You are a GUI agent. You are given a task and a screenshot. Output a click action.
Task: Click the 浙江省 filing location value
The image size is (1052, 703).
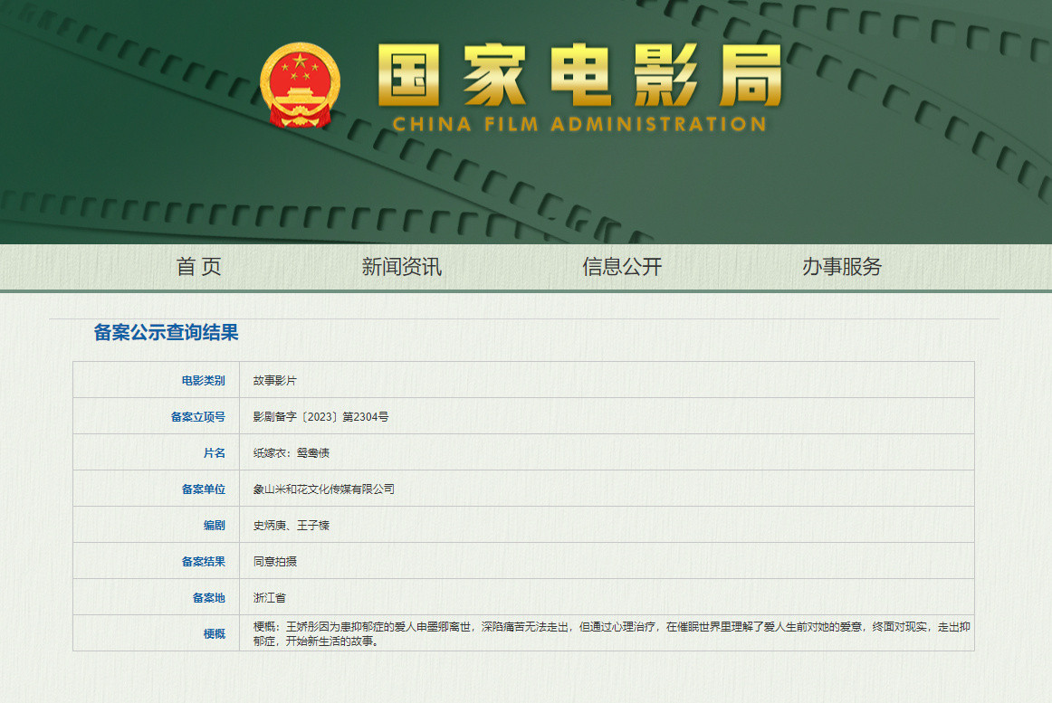[269, 598]
